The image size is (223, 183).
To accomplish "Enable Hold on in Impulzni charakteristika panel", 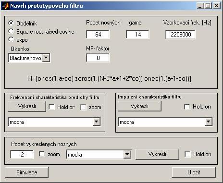I will point(187,107).
